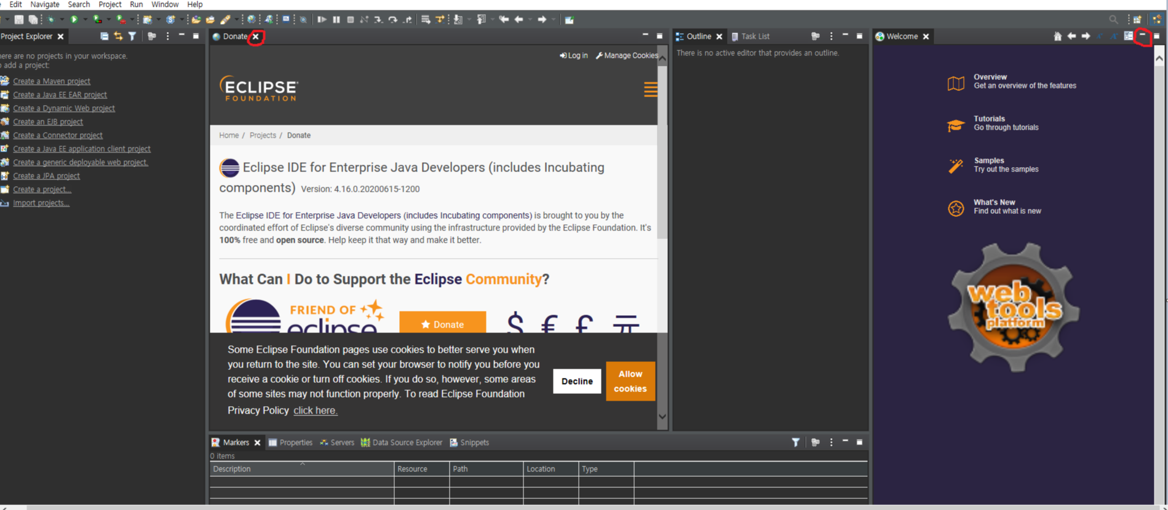Switch to the Snippets tab

click(469, 442)
